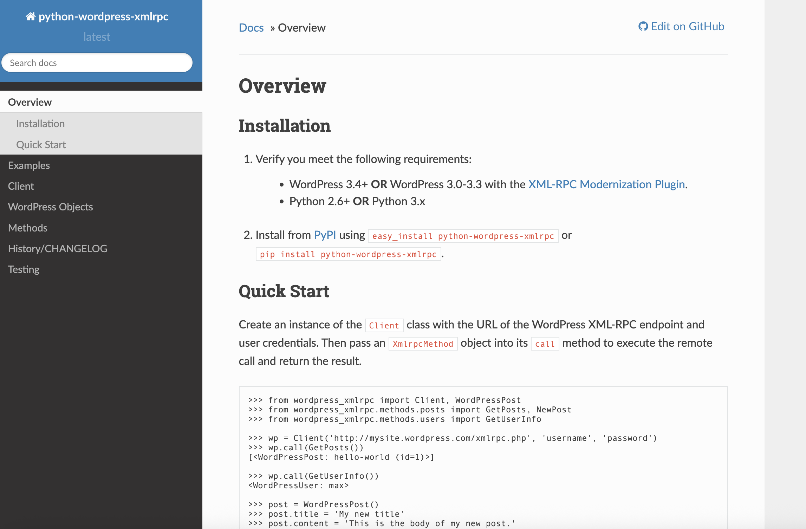Image resolution: width=806 pixels, height=529 pixels.
Task: Click the 'import GetUserInfo' code line
Action: [x=395, y=419]
